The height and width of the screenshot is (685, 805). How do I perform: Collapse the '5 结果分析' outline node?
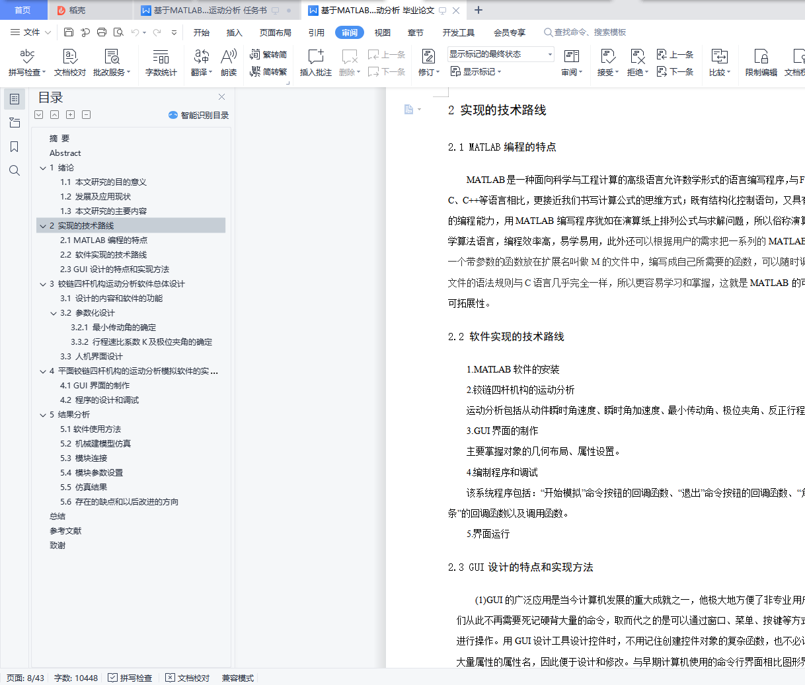click(43, 415)
